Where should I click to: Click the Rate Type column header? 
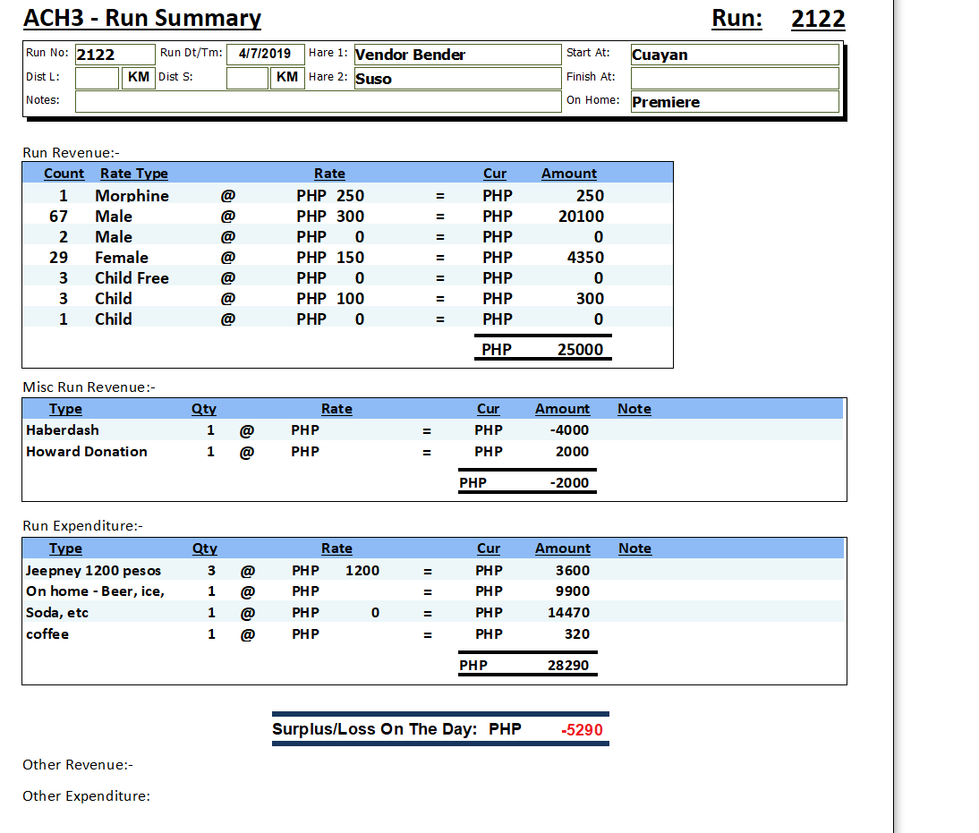133,174
